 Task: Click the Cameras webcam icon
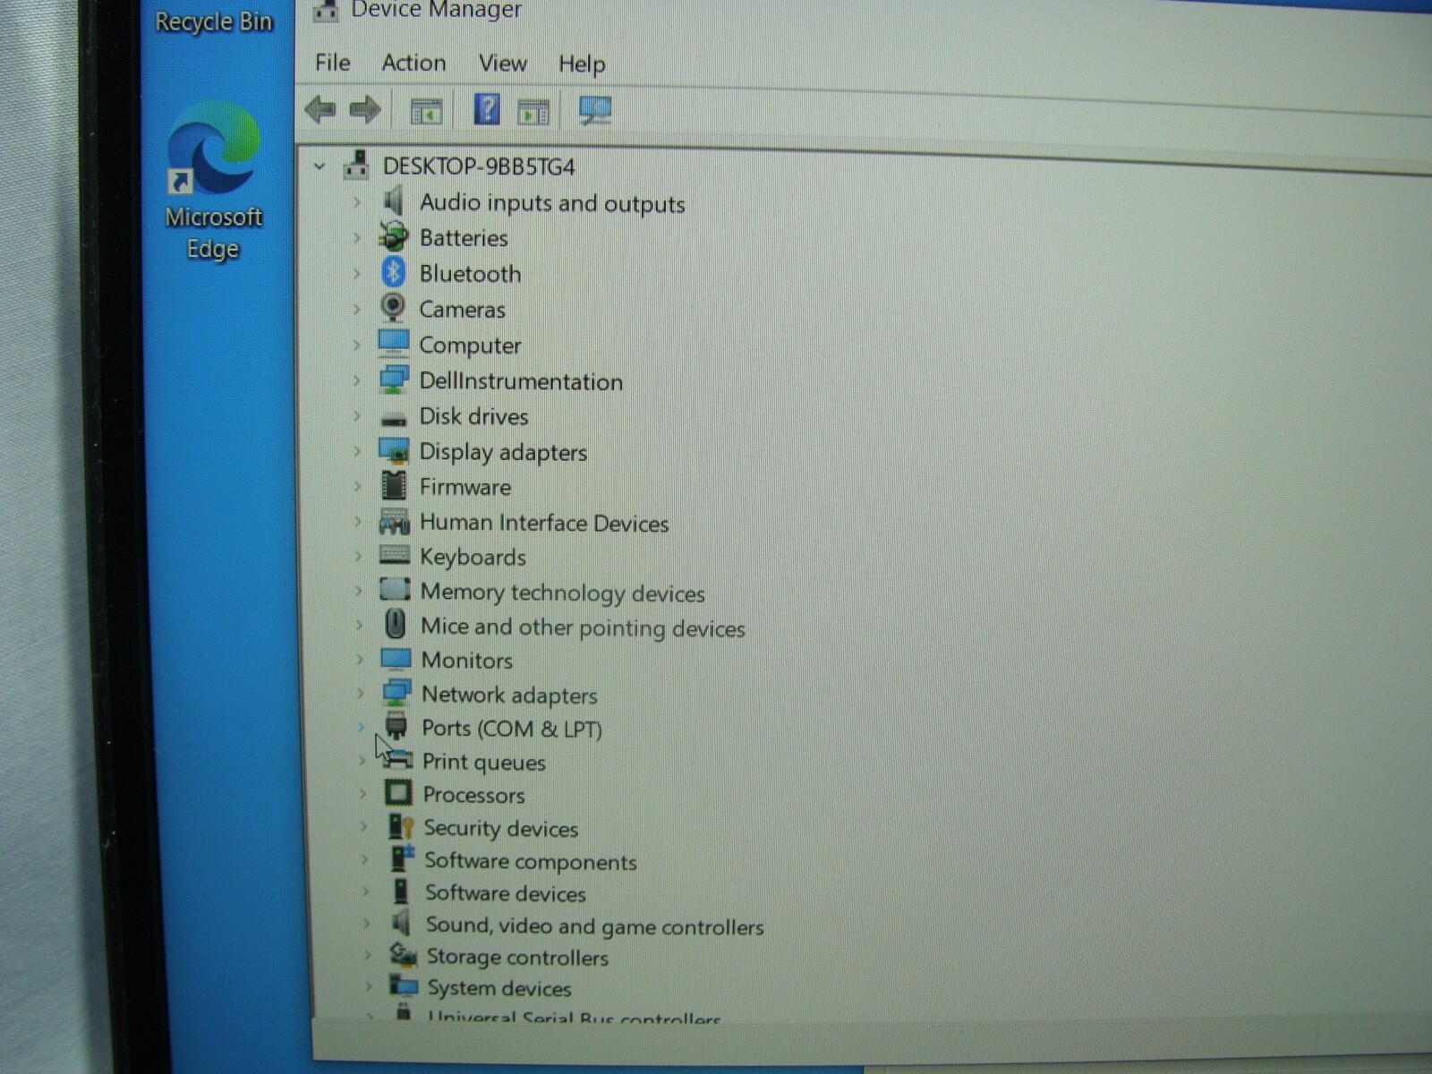coord(393,307)
